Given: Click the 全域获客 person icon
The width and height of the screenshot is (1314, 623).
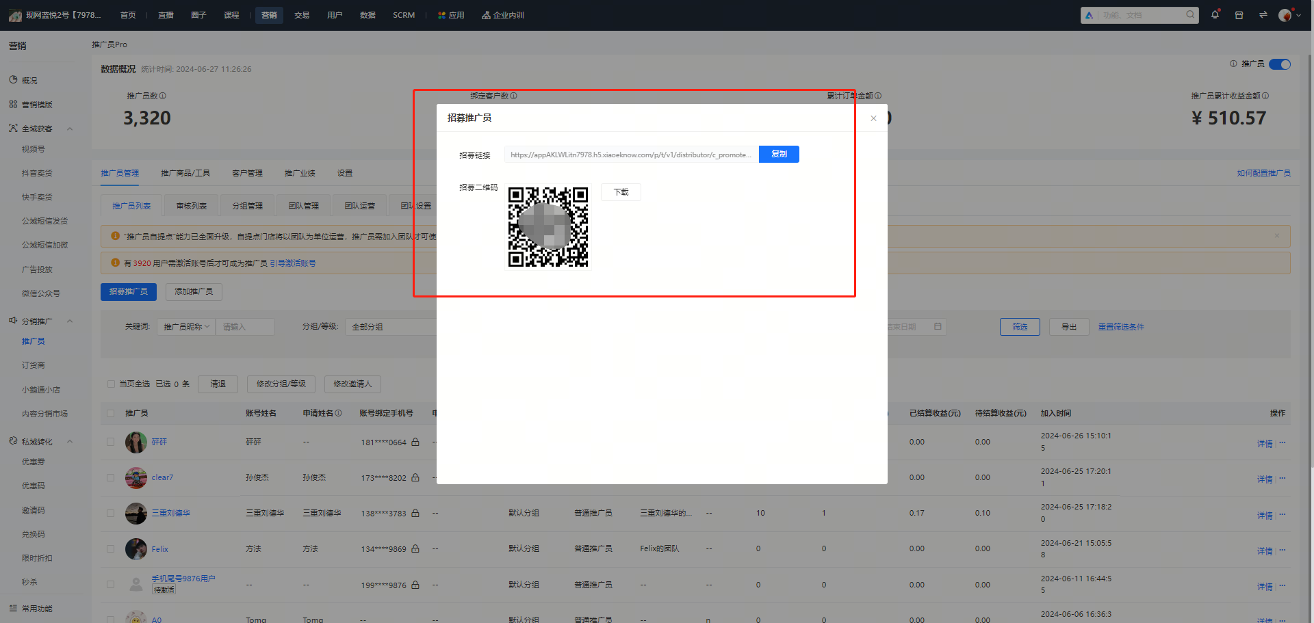Looking at the screenshot, I should pyautogui.click(x=13, y=128).
